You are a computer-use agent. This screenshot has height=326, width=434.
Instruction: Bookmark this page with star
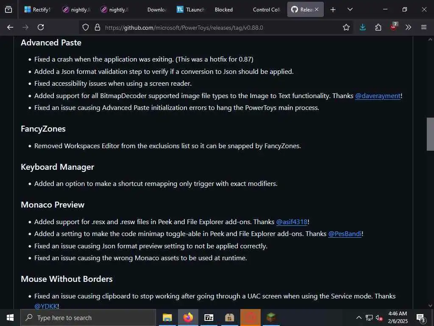[346, 27]
